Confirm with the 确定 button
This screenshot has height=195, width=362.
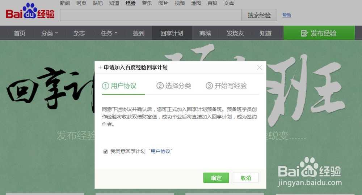pyautogui.click(x=216, y=178)
